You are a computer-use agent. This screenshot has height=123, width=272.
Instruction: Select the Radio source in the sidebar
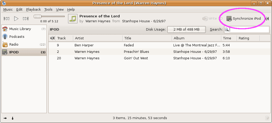[14, 44]
